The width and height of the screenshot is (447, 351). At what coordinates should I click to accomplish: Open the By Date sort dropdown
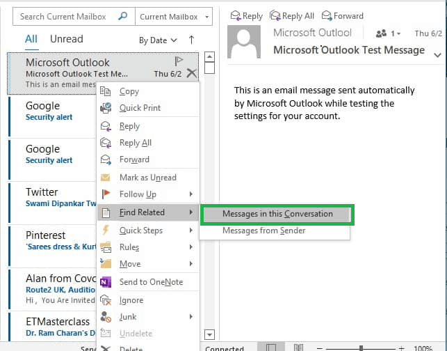pos(158,40)
